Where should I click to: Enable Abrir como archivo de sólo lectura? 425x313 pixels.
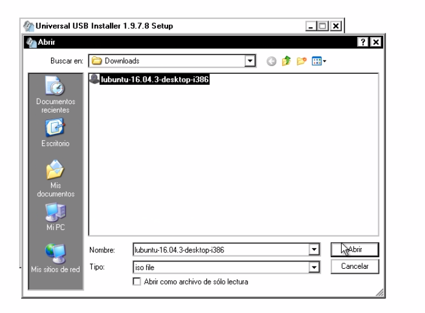pyautogui.click(x=137, y=282)
